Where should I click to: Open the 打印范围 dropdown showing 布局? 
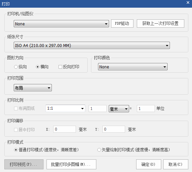pos(33,88)
